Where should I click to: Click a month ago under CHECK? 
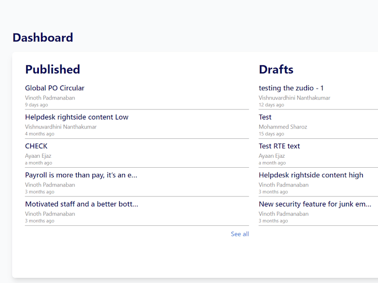tap(38, 163)
